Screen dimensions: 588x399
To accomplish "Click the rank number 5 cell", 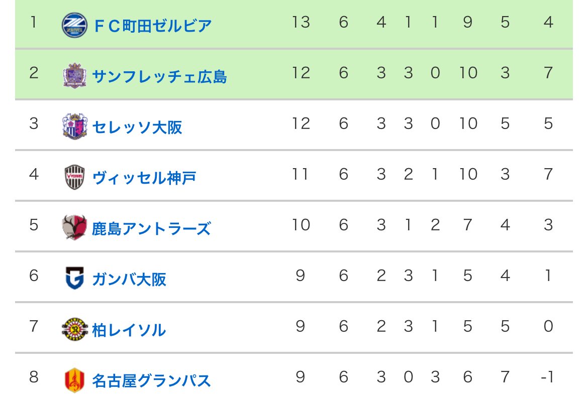I will (34, 225).
